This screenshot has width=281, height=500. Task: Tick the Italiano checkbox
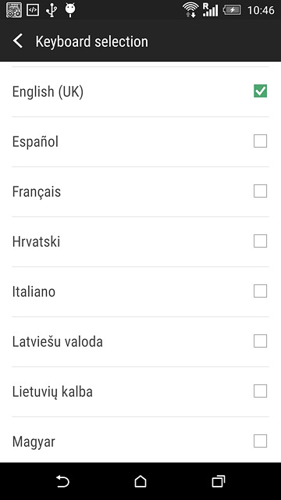(260, 291)
